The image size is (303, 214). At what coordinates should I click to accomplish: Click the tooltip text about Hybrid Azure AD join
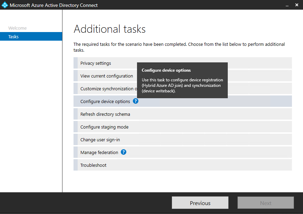(x=183, y=85)
